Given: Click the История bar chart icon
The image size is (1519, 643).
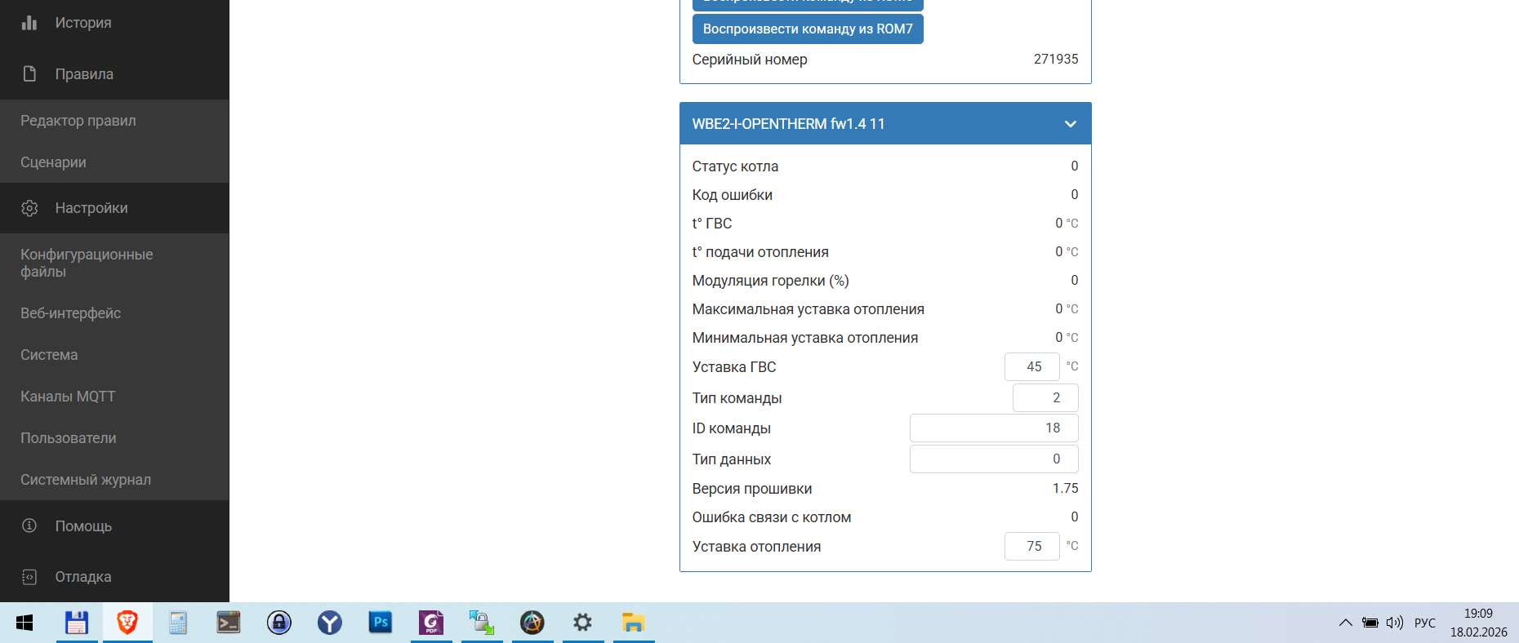Looking at the screenshot, I should [x=29, y=23].
